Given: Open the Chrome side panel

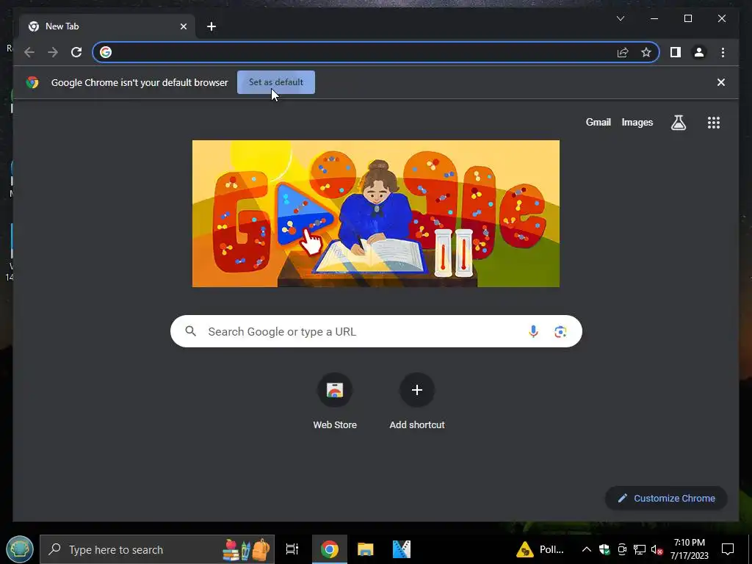Looking at the screenshot, I should [676, 52].
